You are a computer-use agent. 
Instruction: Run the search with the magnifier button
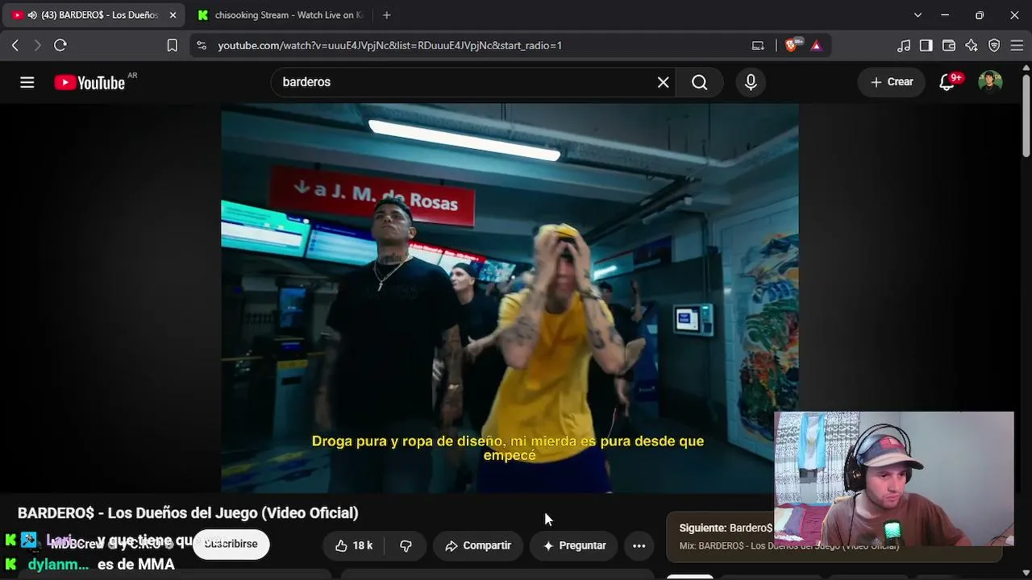point(699,82)
